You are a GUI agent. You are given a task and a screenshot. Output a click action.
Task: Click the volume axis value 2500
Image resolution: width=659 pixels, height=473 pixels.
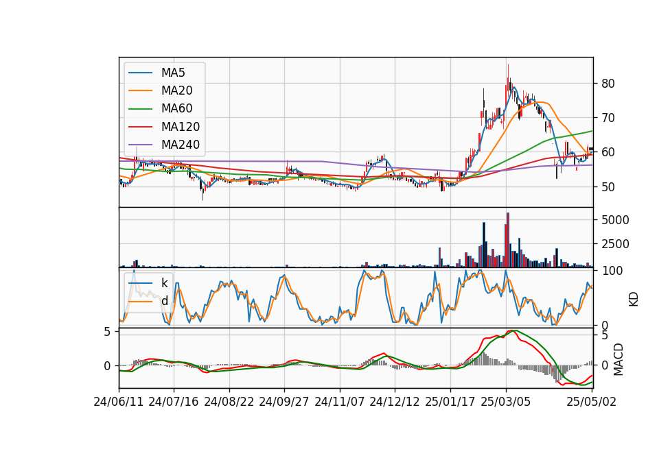(615, 244)
